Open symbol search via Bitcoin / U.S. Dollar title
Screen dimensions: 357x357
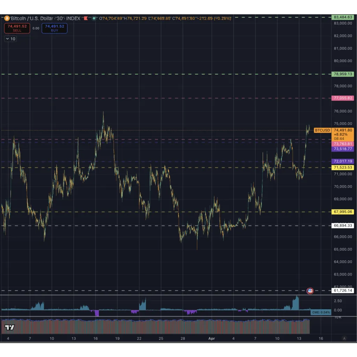point(46,18)
